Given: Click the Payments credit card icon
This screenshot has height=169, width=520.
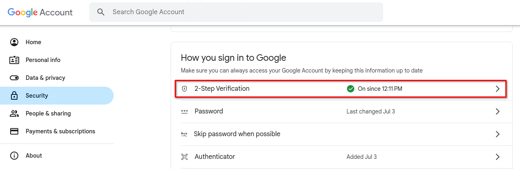Looking at the screenshot, I should coord(14,131).
